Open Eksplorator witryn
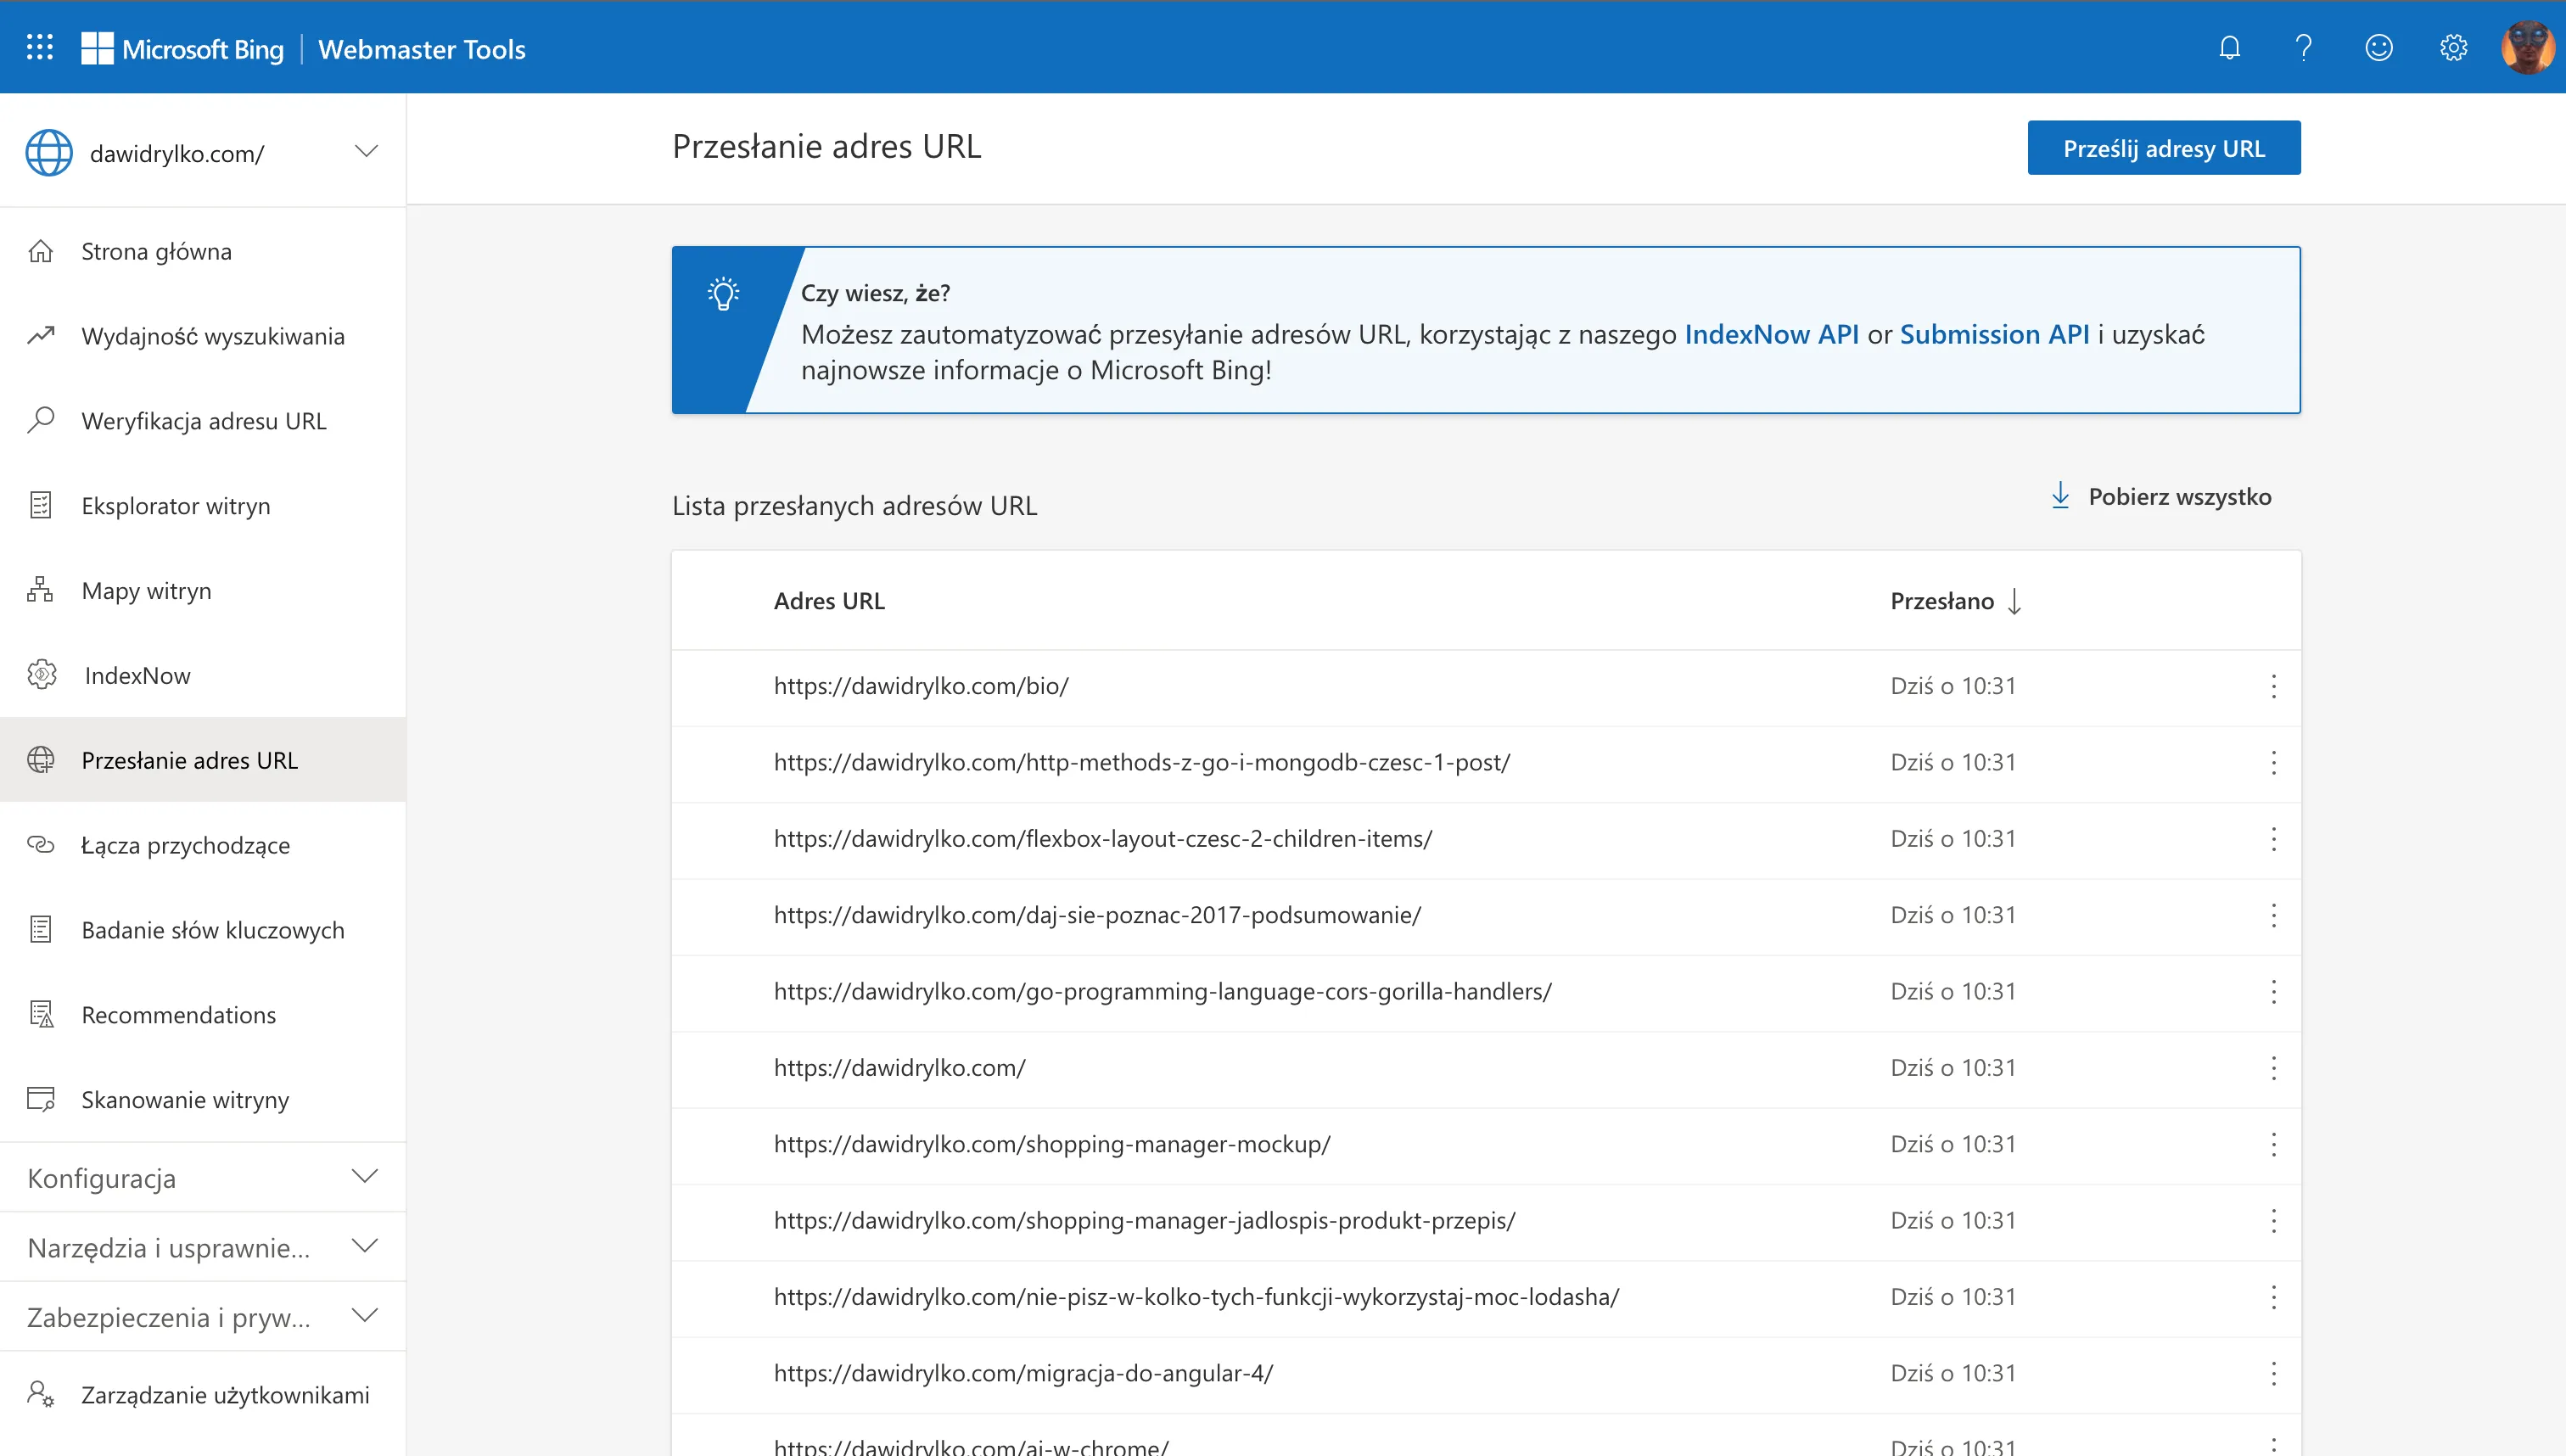2566x1456 pixels. (x=203, y=505)
